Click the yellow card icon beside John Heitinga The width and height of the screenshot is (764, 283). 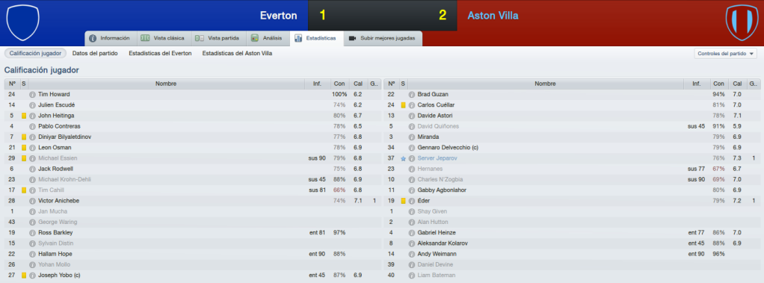point(24,116)
